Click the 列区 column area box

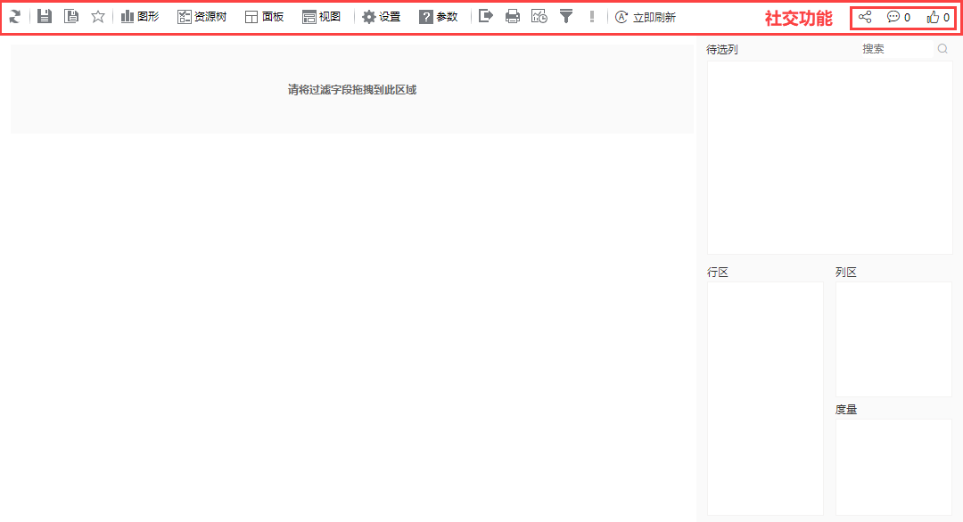click(x=893, y=339)
